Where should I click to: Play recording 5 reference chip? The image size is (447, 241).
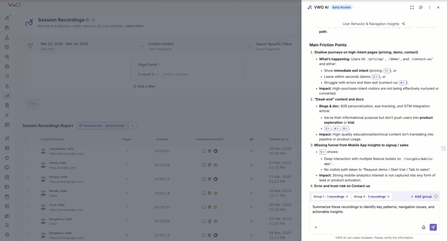point(322,152)
